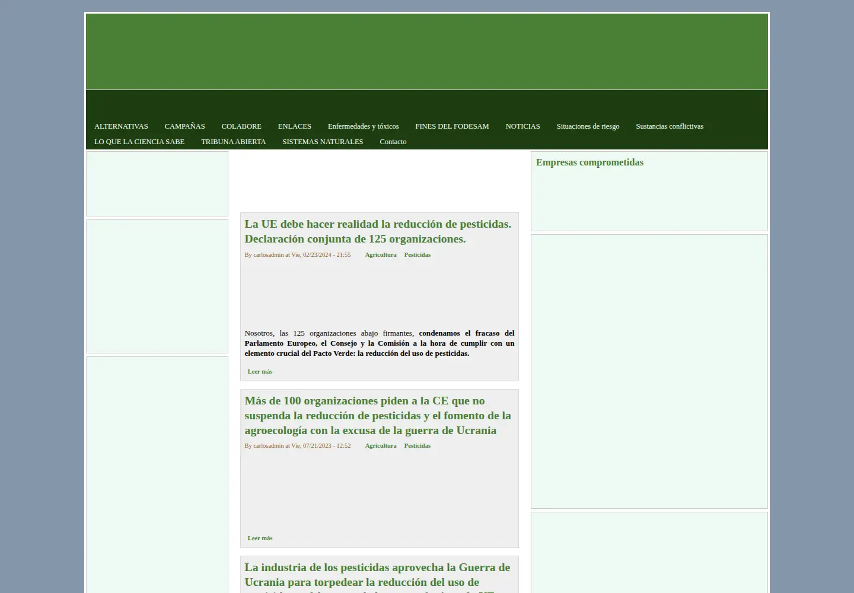Go to NOTICIAS page
The width and height of the screenshot is (854, 593).
pos(522,126)
